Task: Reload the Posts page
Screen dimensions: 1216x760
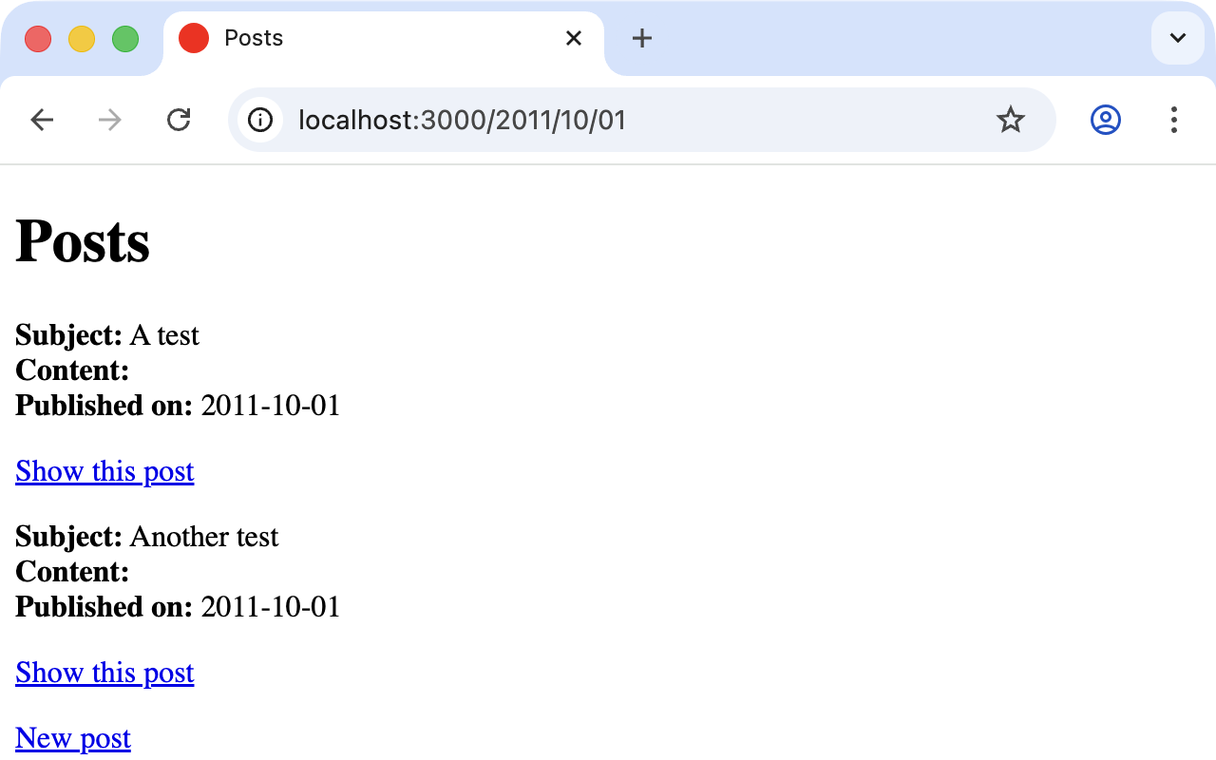Action: click(x=179, y=120)
